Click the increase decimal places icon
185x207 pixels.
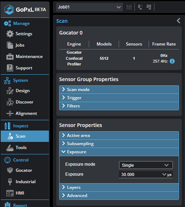pos(149,7)
